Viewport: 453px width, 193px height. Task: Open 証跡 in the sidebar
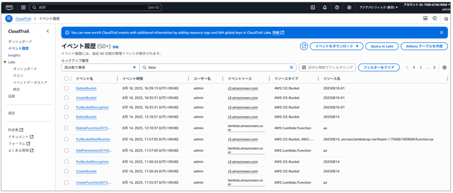12,96
